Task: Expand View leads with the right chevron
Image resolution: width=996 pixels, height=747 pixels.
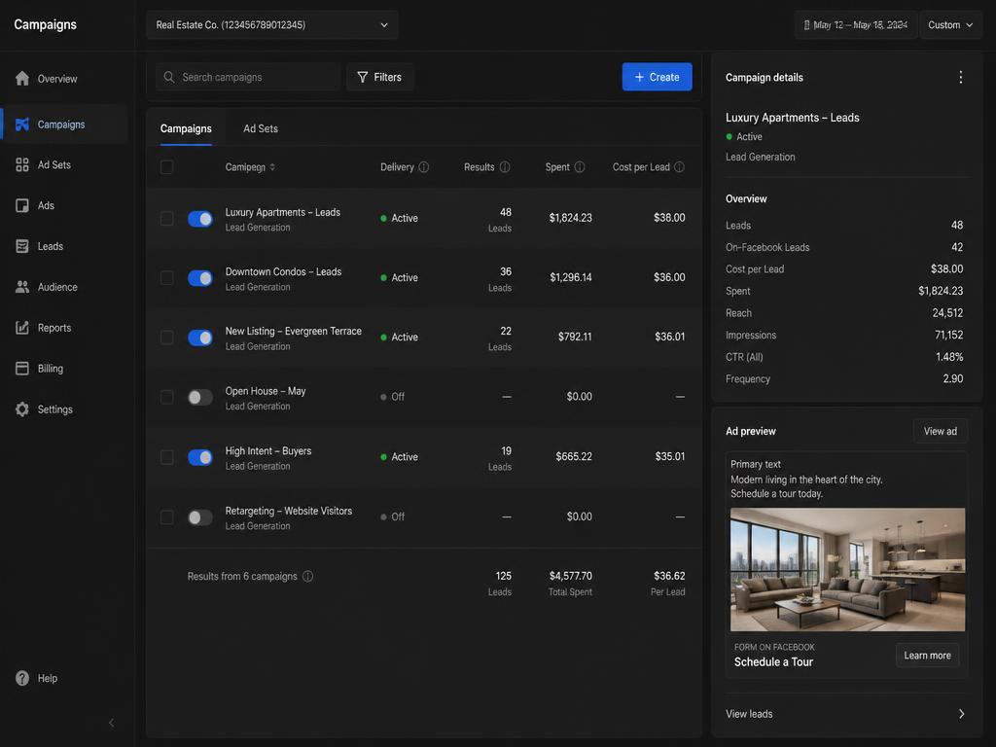Action: tap(961, 714)
